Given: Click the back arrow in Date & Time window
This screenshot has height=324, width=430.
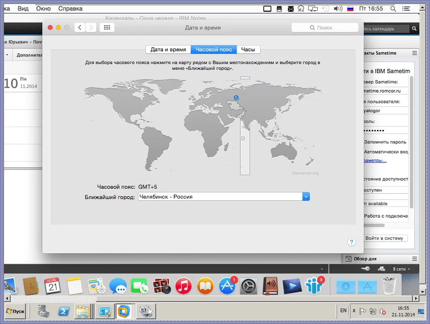Looking at the screenshot, I should coord(80,28).
